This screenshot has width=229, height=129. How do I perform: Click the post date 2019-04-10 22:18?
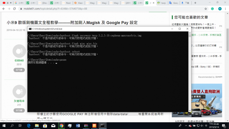(x=16, y=30)
